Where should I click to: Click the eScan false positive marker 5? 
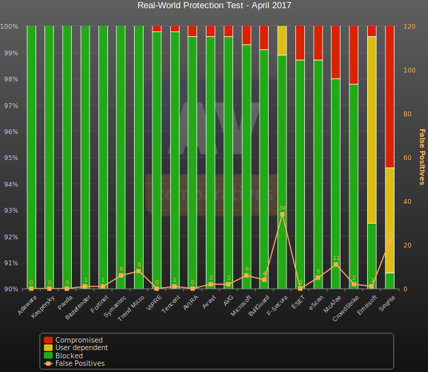coord(318,278)
